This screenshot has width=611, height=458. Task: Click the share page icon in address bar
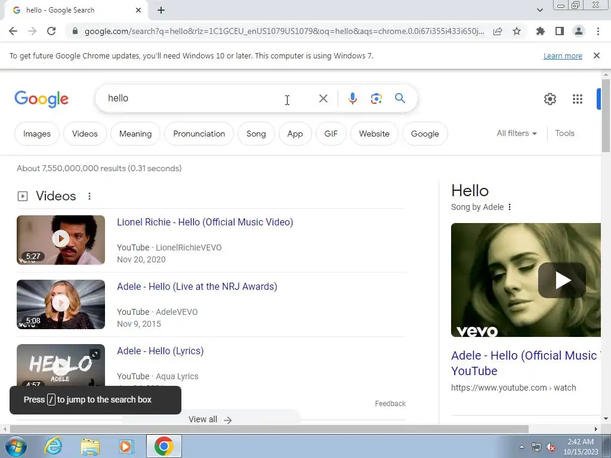(x=498, y=31)
